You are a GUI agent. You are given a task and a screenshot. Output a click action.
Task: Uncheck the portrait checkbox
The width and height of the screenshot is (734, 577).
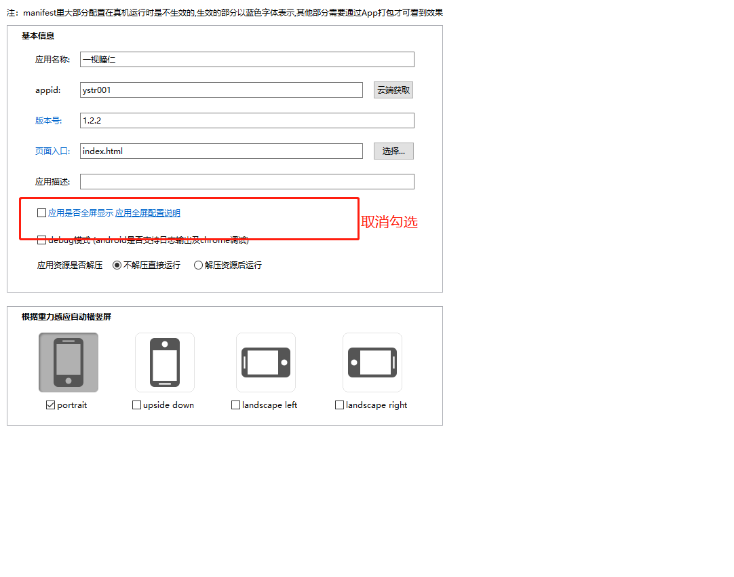(51, 405)
